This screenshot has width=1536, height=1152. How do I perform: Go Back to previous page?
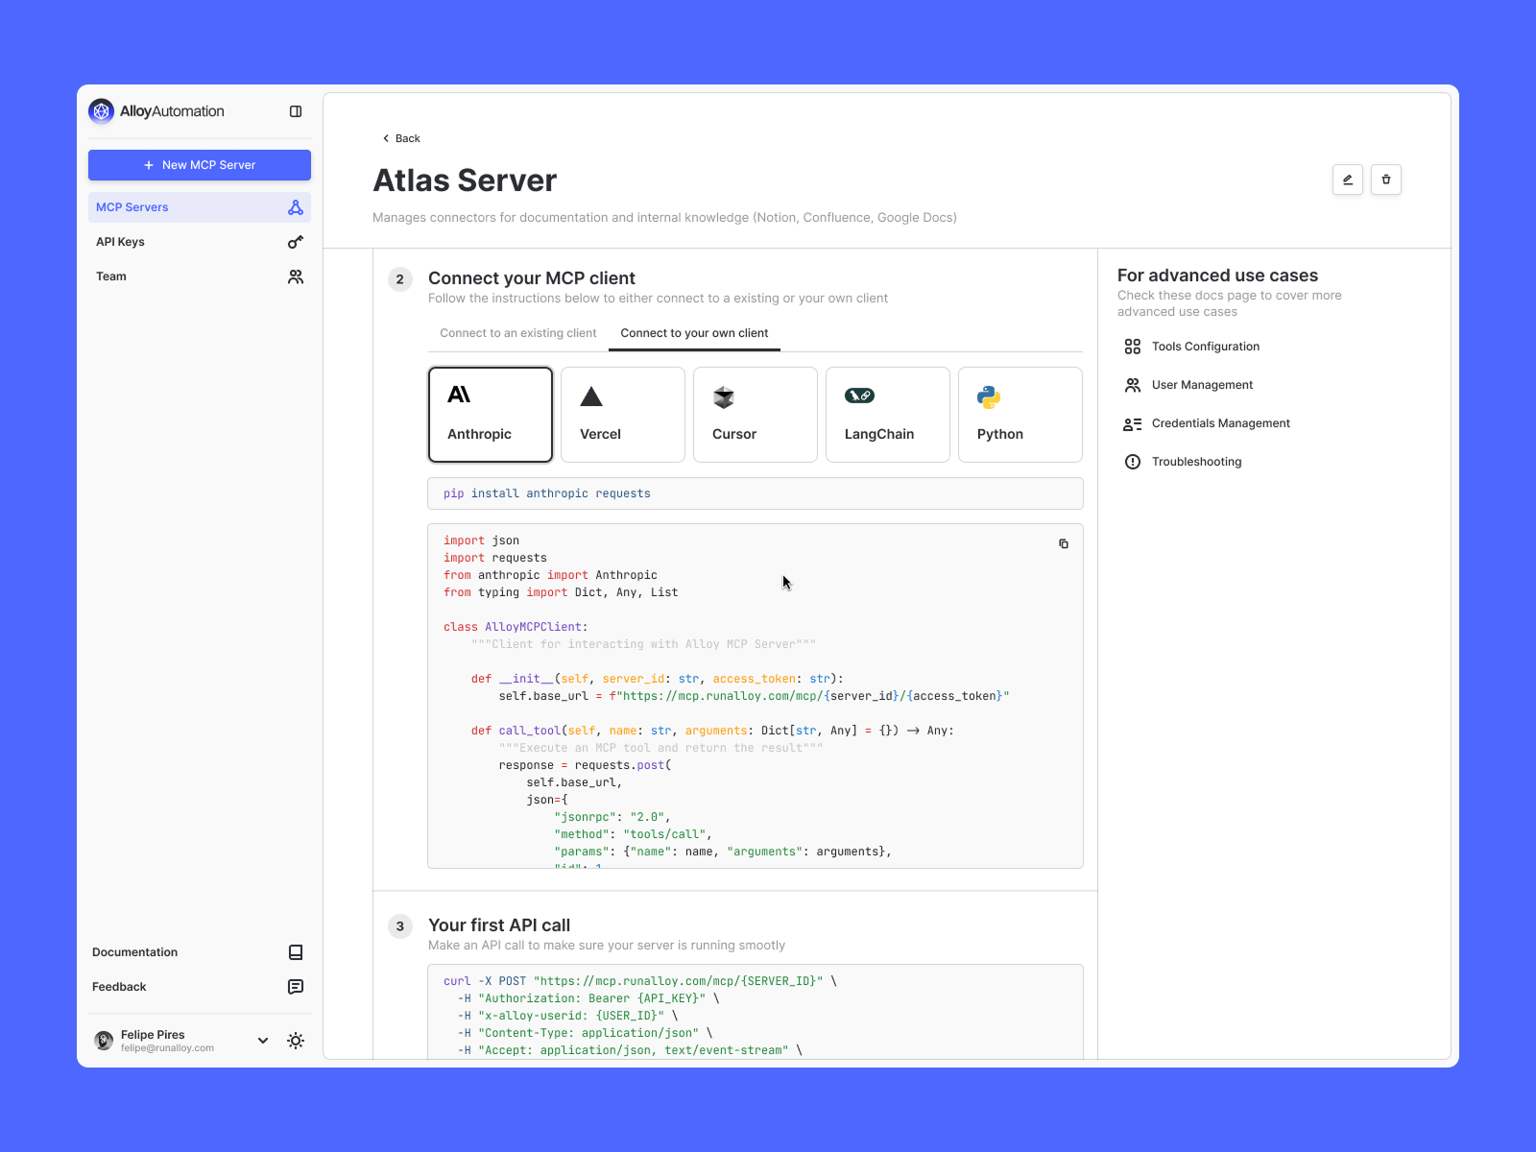(x=401, y=138)
